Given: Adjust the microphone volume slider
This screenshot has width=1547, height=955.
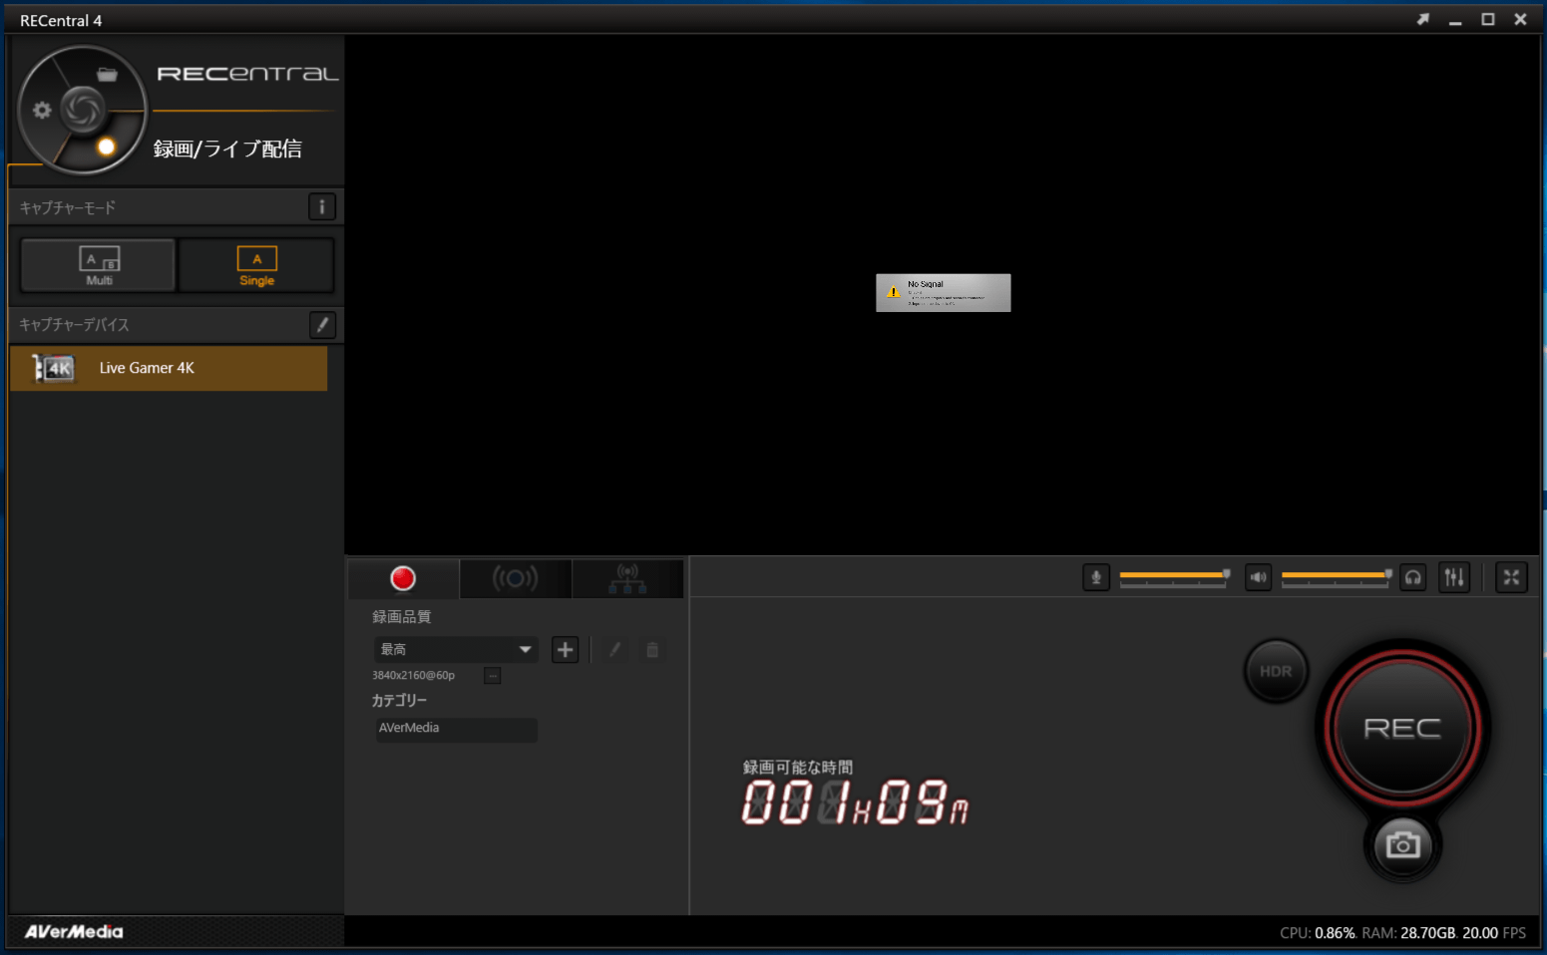Looking at the screenshot, I should point(1174,576).
